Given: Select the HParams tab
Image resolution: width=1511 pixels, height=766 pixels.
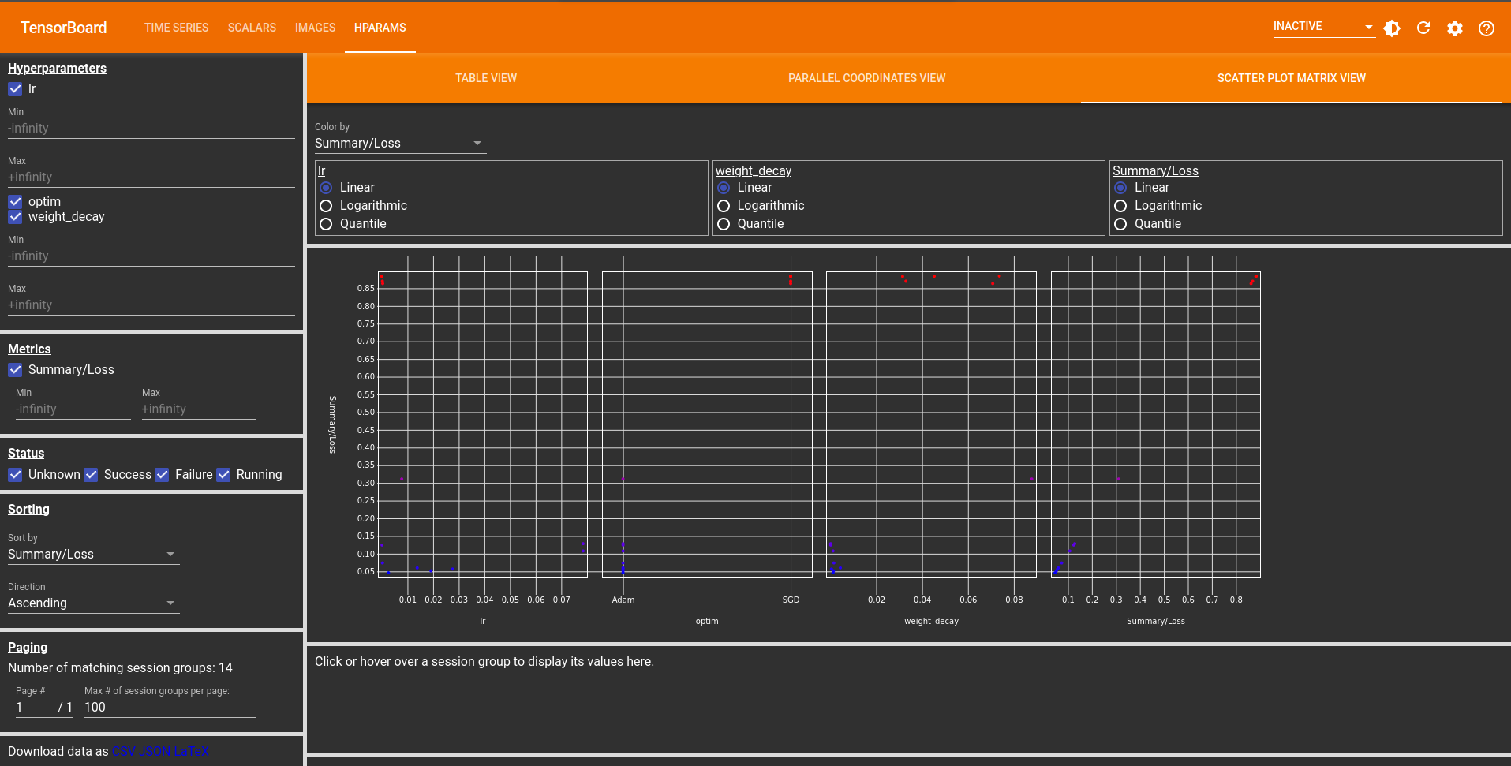Looking at the screenshot, I should (380, 28).
